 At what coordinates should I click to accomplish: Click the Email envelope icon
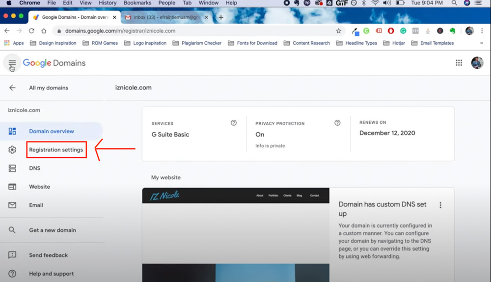point(12,205)
